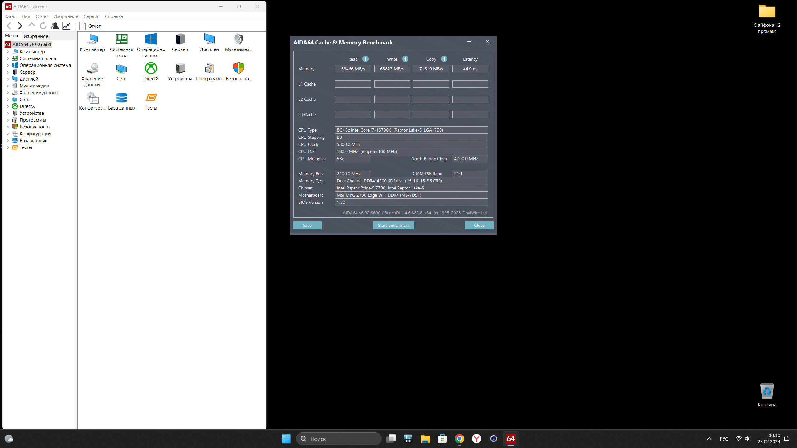
Task: Switch to the Избранное tab
Action: 36,36
